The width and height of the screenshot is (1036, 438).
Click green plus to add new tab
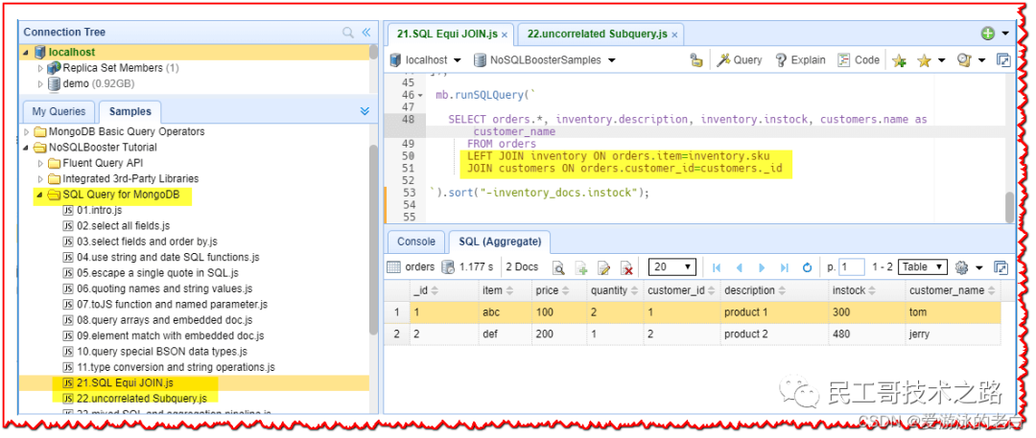click(988, 33)
